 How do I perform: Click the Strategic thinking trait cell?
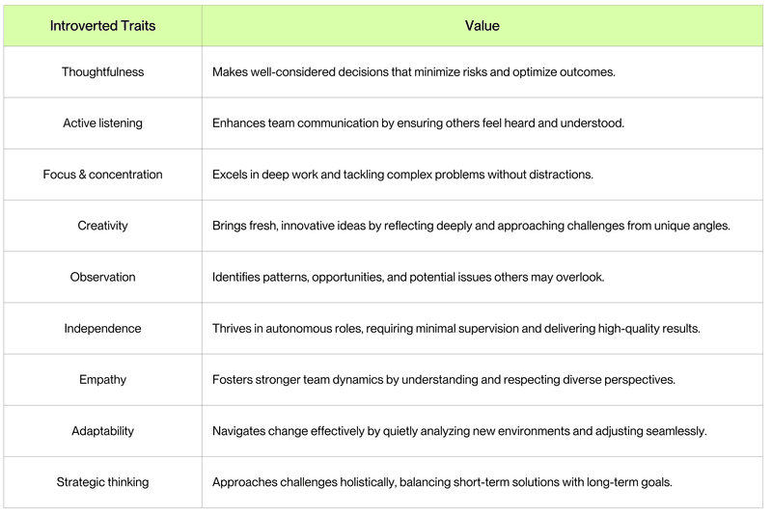pos(102,481)
